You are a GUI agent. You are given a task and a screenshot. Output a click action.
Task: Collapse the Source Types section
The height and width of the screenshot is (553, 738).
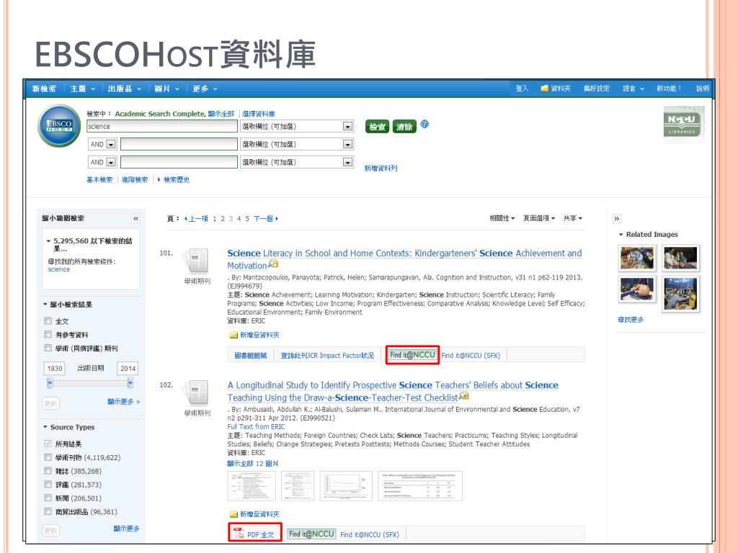pos(45,427)
